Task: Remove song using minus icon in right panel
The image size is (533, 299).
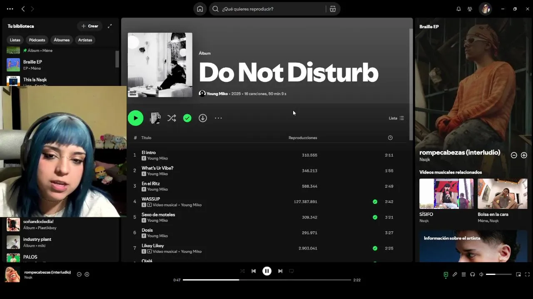Action: [514, 155]
